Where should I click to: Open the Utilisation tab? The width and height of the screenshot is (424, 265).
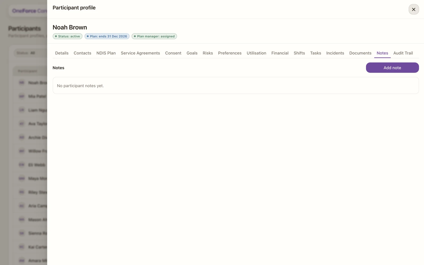pyautogui.click(x=257, y=53)
